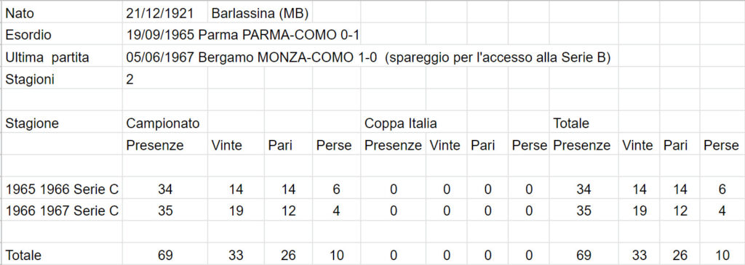Select the Stagioni value 2 cell
Screen dimensions: 745x265
tap(165, 79)
